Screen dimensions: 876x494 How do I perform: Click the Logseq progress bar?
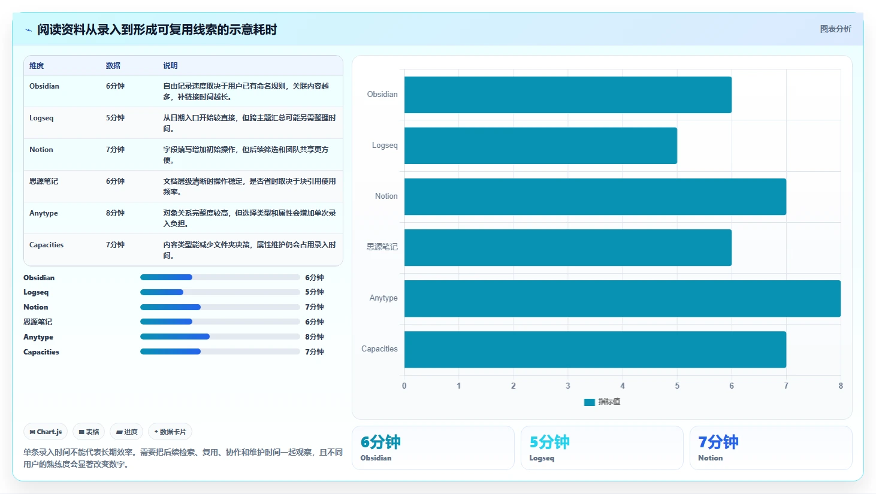click(220, 292)
